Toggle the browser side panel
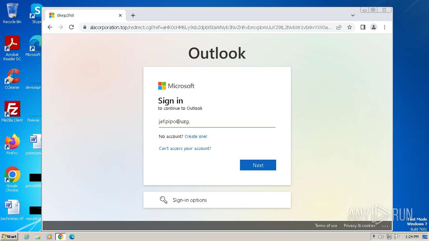This screenshot has width=429, height=241. (363, 27)
